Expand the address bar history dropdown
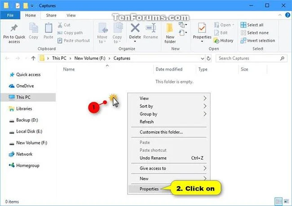292x206 pixels. click(203, 58)
